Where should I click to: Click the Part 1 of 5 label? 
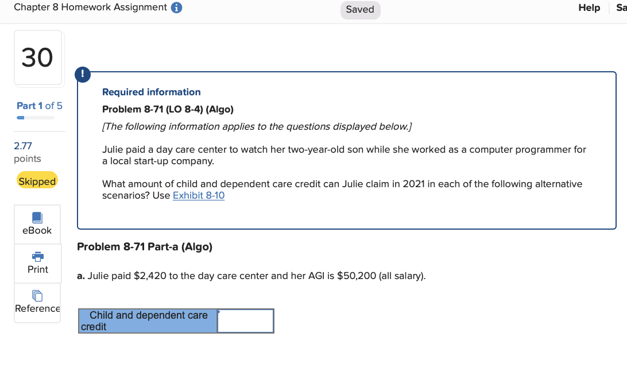coord(39,106)
